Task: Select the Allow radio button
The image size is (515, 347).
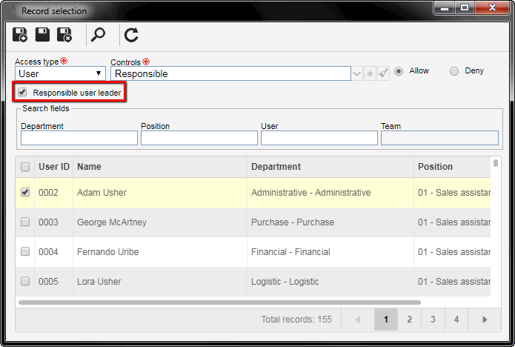Action: (x=399, y=71)
